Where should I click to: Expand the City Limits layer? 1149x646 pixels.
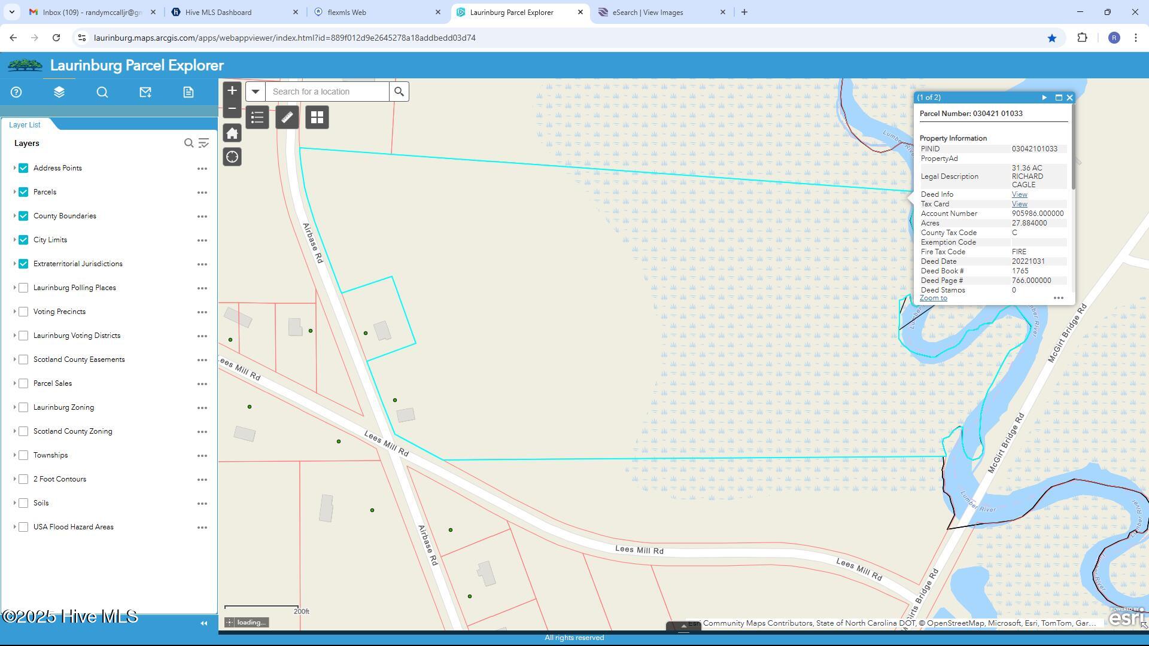(x=14, y=240)
